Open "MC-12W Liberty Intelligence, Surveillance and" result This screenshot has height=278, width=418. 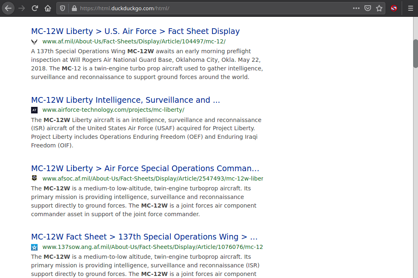[125, 100]
